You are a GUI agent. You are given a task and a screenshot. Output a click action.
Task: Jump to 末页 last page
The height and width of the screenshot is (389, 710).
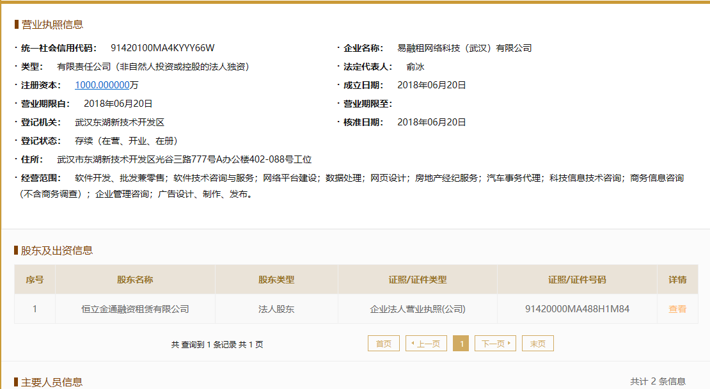tap(538, 344)
